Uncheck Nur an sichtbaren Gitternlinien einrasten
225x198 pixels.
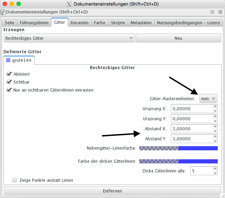(x=9, y=90)
